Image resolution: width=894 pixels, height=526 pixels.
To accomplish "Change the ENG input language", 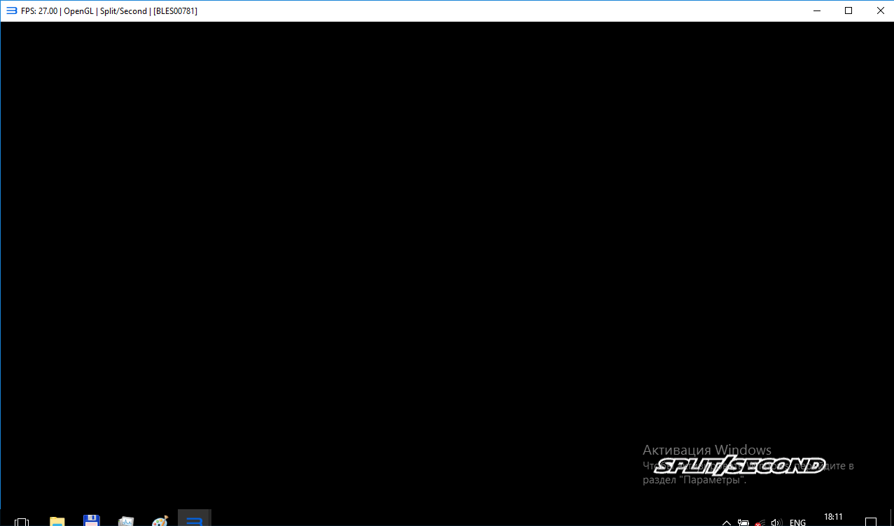I will point(797,522).
